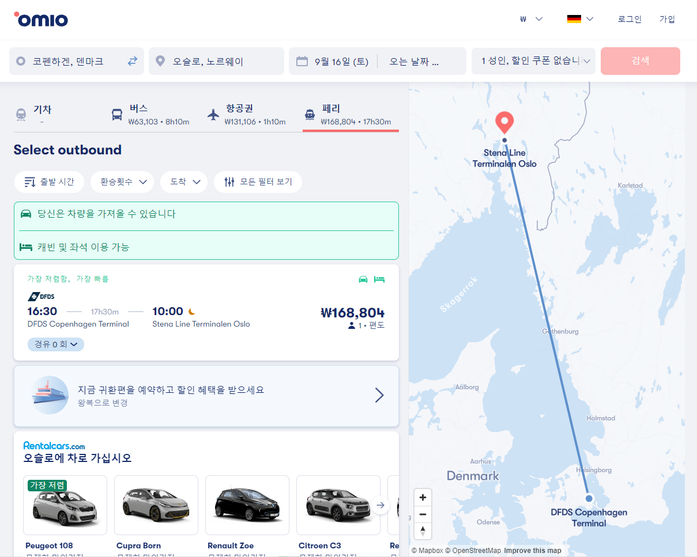Select the 페리 ferry tab
Image resolution: width=697 pixels, height=557 pixels.
[351, 115]
